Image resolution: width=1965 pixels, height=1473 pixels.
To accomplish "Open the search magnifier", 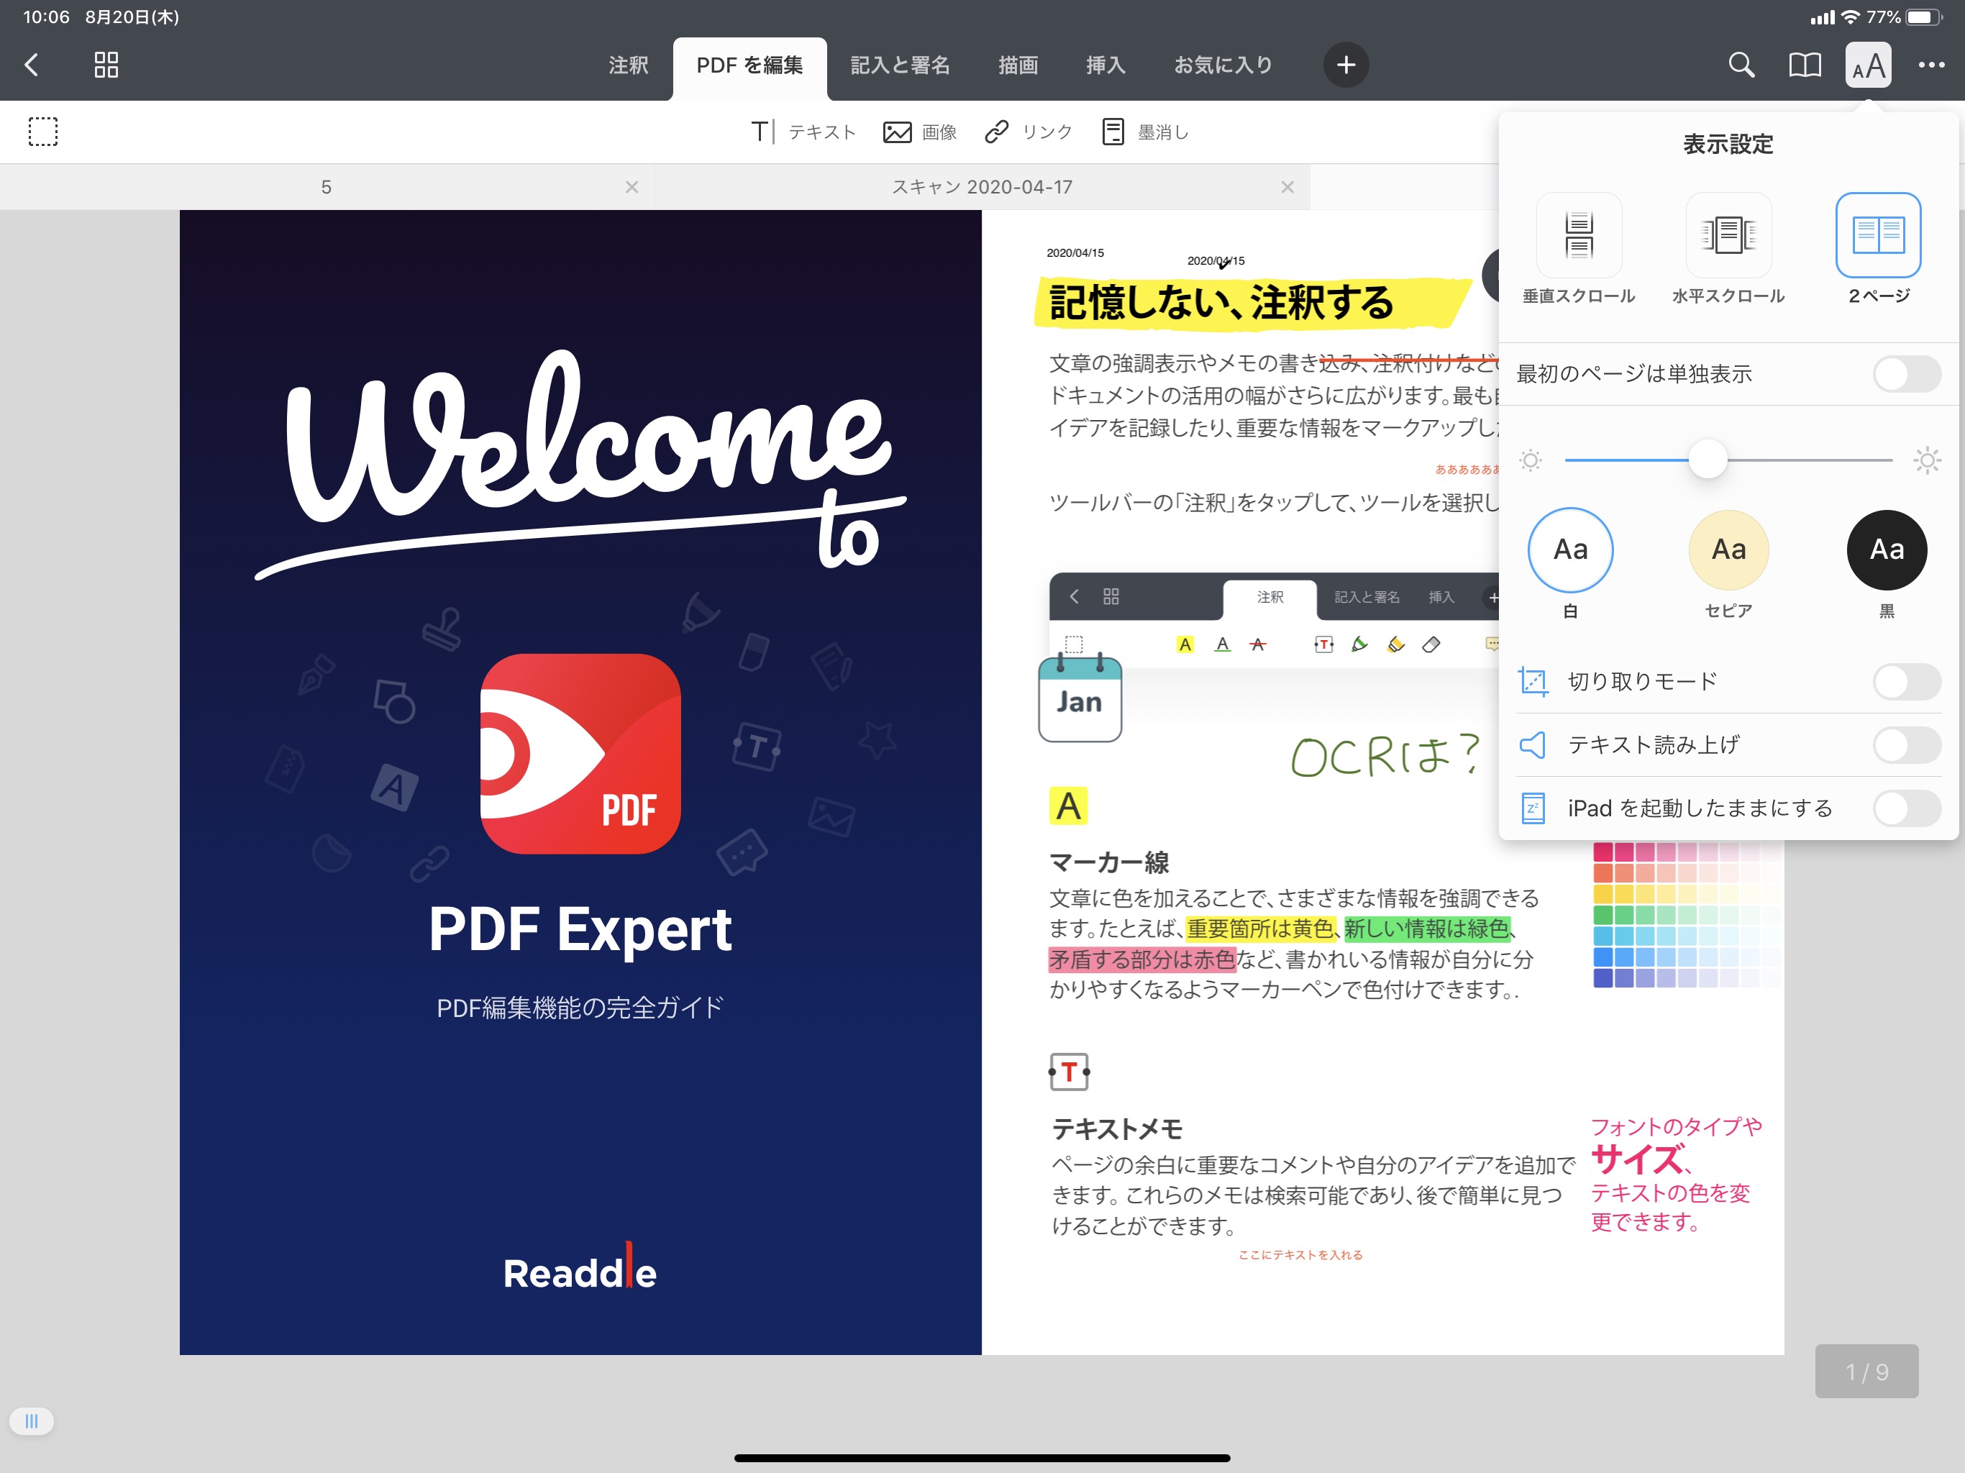I will 1741,65.
